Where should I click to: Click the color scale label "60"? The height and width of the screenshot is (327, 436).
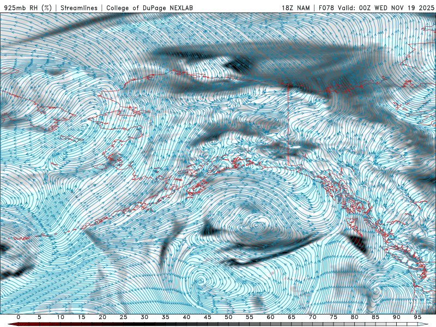tap(270, 317)
